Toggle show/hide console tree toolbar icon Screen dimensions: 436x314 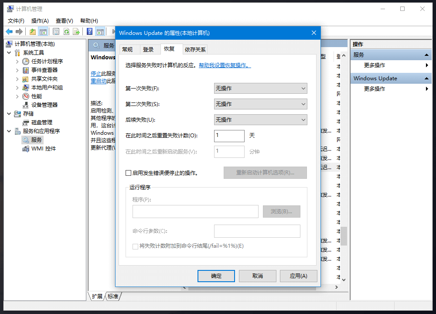pos(43,32)
